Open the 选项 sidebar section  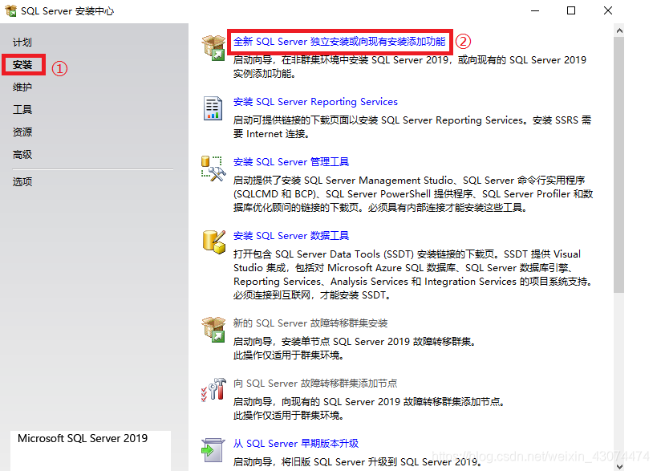22,181
